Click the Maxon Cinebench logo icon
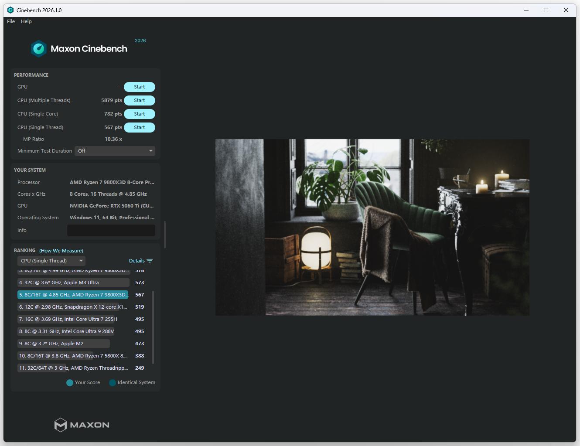 pyautogui.click(x=39, y=49)
